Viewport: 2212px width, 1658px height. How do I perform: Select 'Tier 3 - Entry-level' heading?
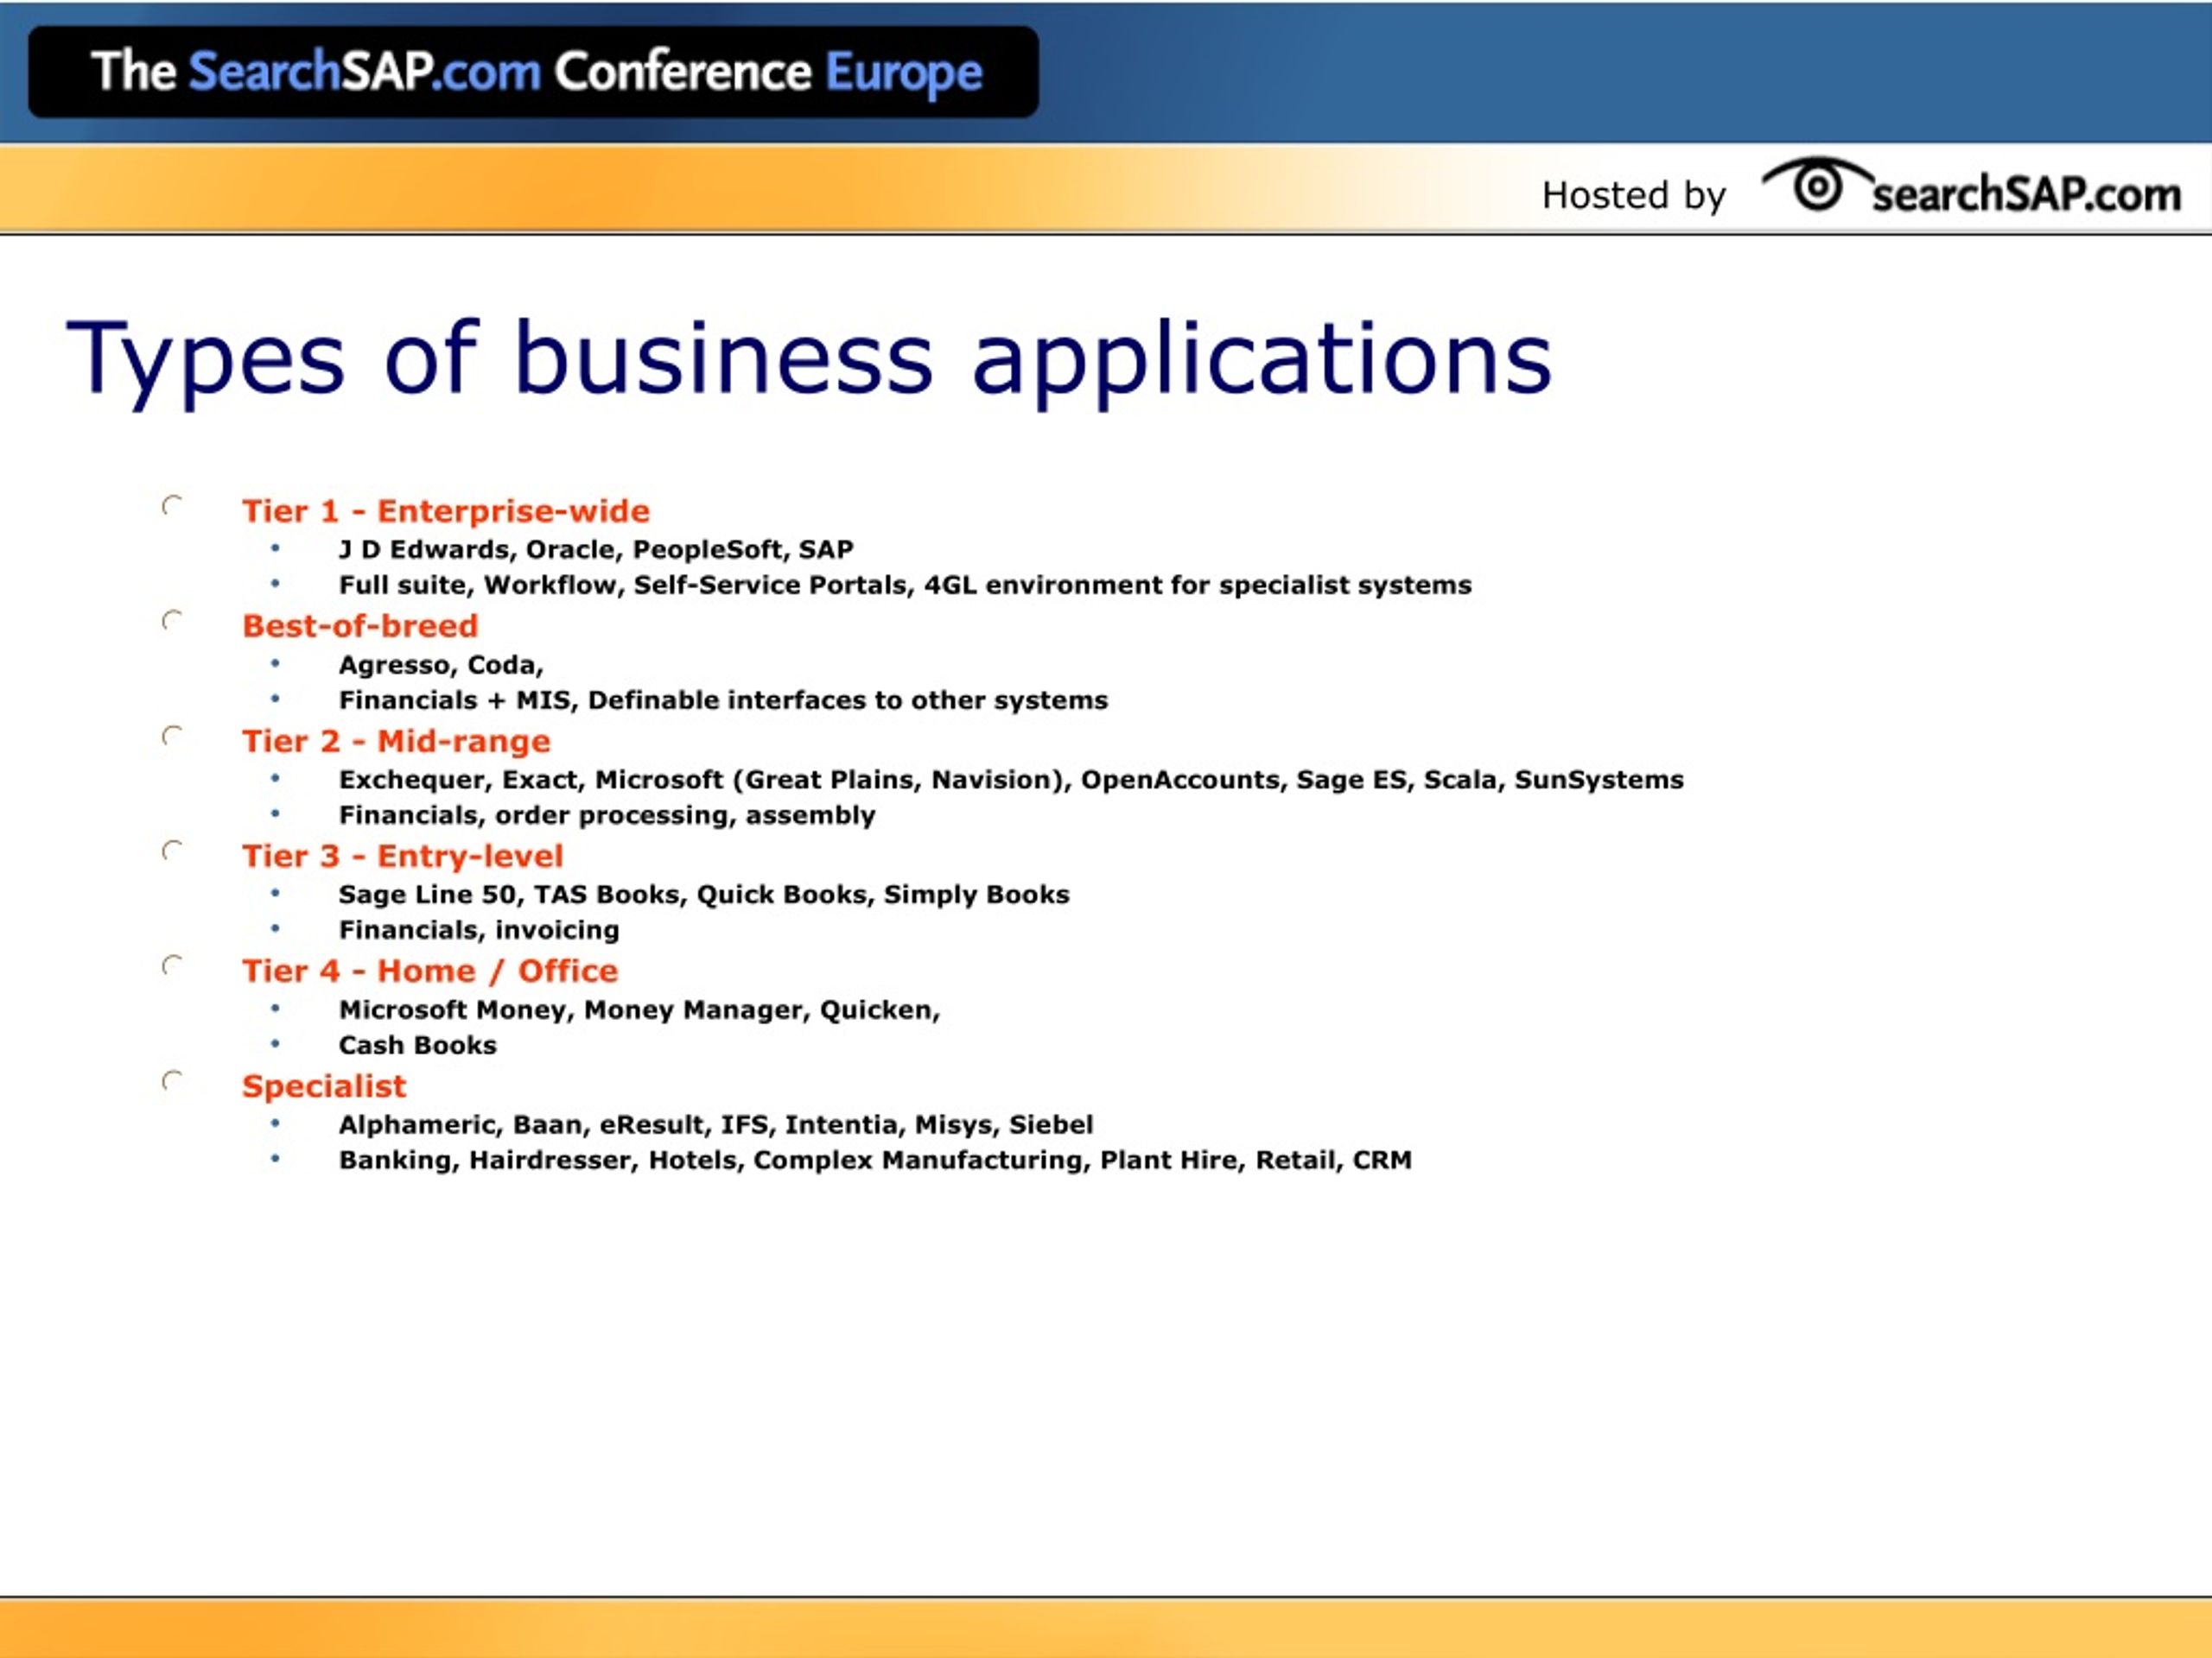click(x=402, y=856)
